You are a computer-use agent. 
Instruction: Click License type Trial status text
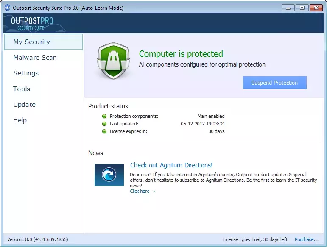255,239
